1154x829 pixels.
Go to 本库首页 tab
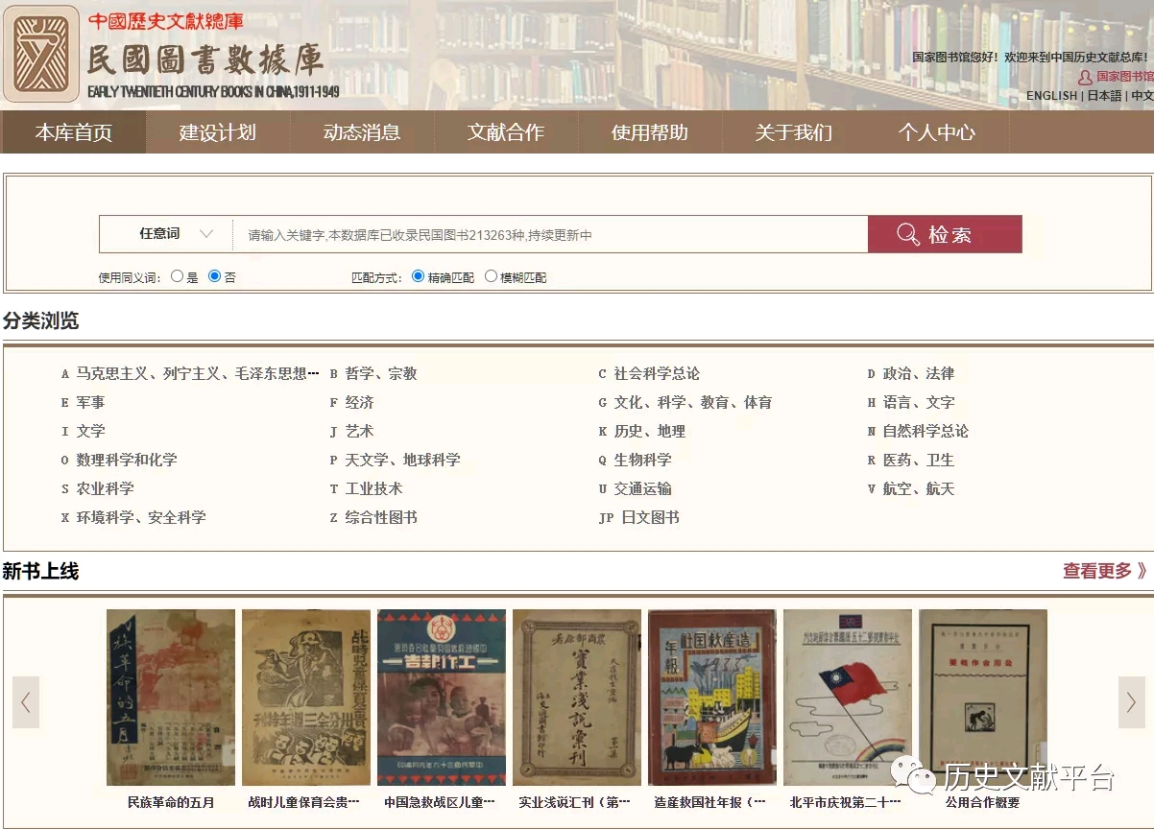point(74,132)
